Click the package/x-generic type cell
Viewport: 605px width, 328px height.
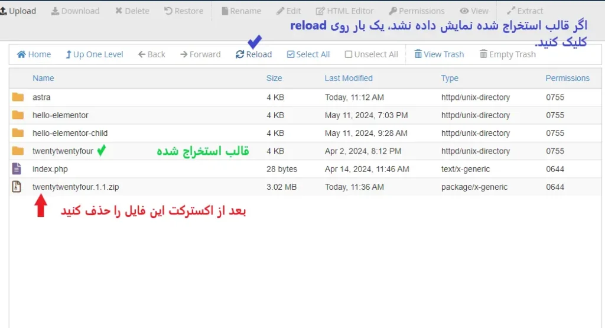point(474,187)
